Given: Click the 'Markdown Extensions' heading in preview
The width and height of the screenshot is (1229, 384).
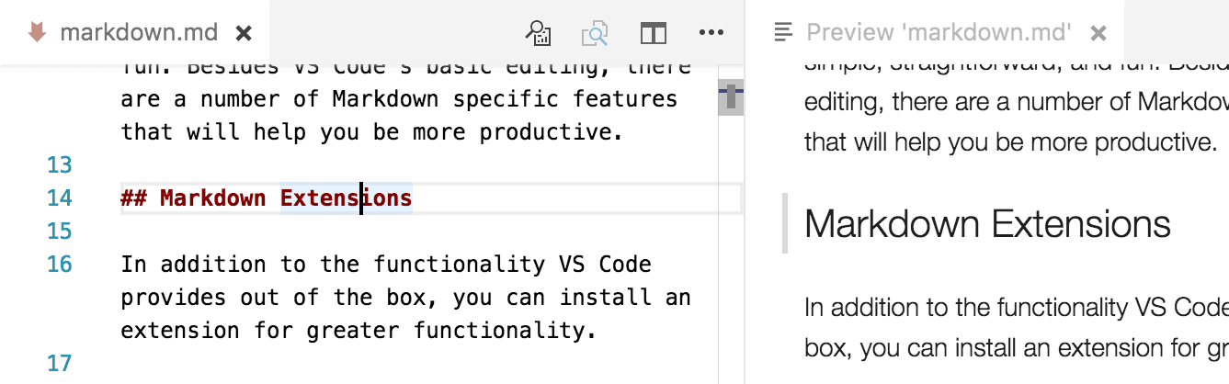Looking at the screenshot, I should (x=987, y=223).
